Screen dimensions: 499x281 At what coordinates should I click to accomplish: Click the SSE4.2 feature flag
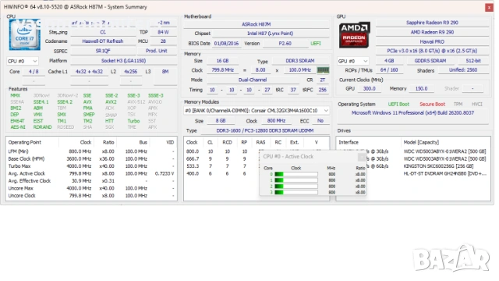coord(65,102)
